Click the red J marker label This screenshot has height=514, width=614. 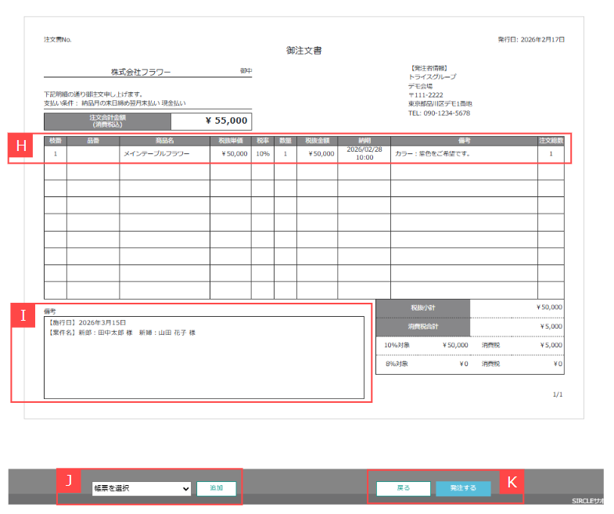tap(68, 480)
